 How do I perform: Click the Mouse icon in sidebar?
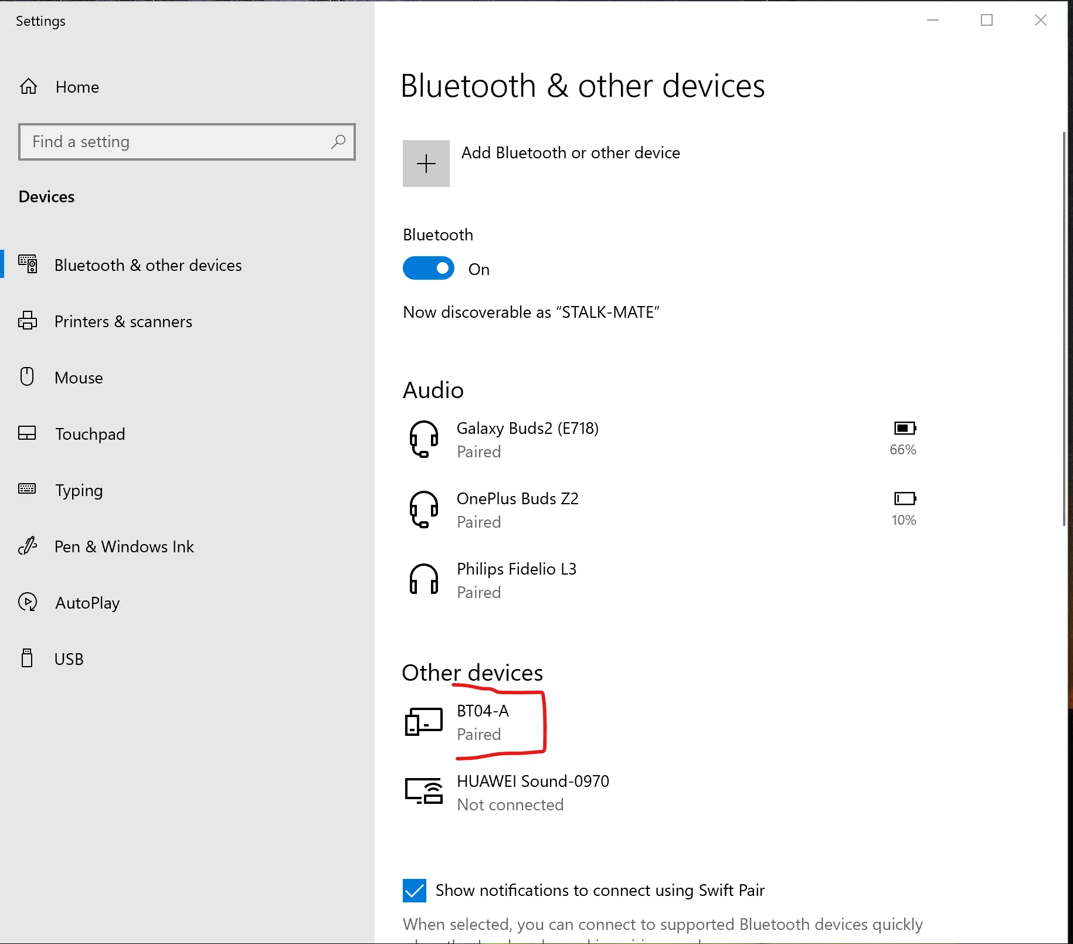pos(27,376)
